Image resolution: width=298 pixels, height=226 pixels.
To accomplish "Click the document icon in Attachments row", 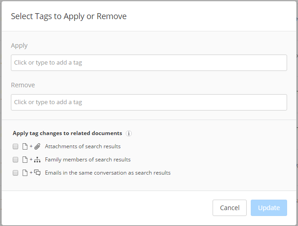I will pyautogui.click(x=25, y=146).
